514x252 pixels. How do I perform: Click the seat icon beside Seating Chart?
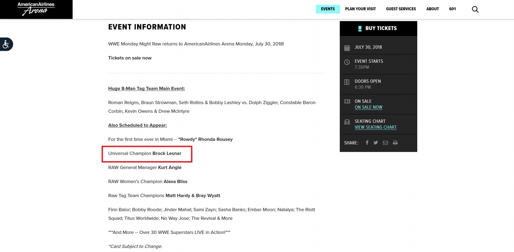pos(347,122)
